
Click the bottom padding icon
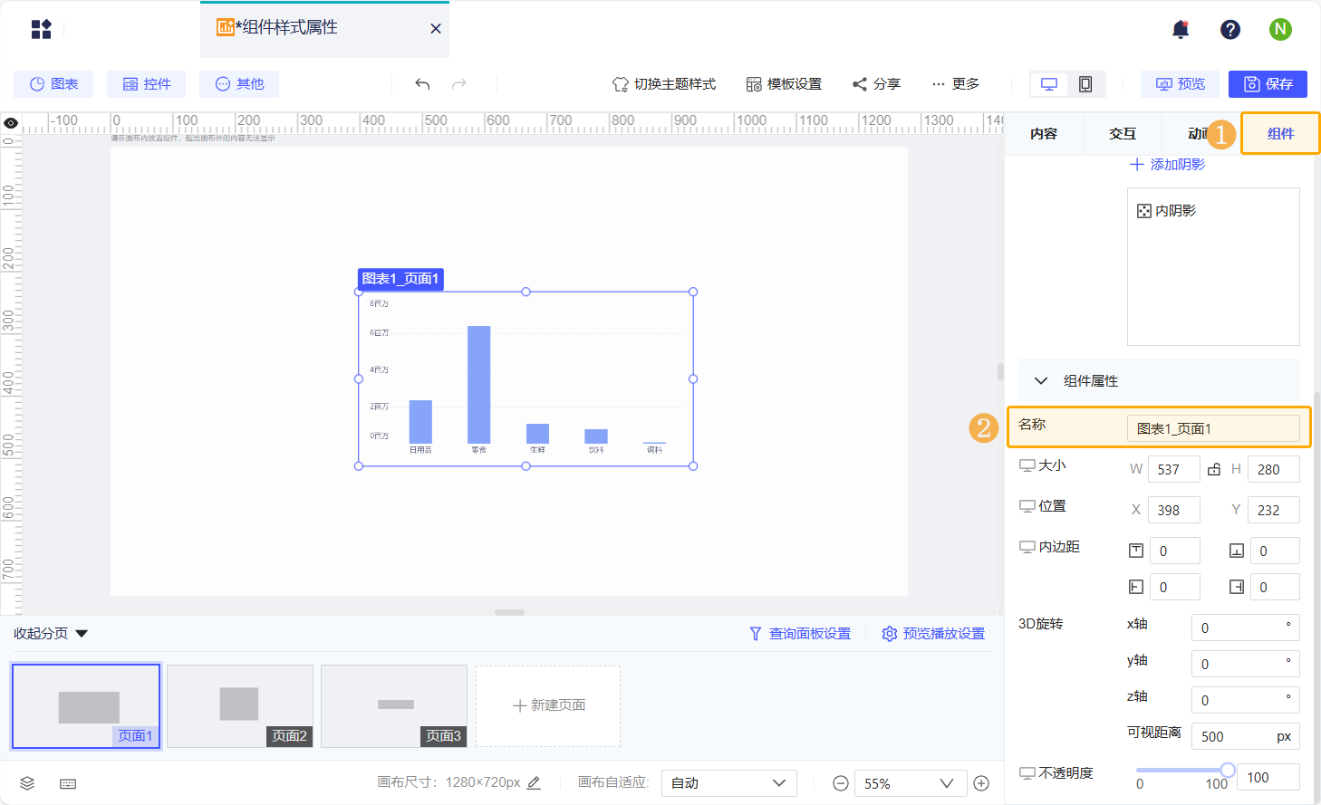point(1237,551)
